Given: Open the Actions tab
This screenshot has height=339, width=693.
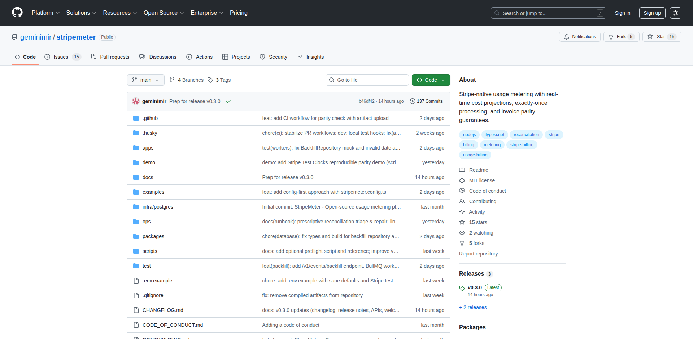Looking at the screenshot, I should point(199,57).
